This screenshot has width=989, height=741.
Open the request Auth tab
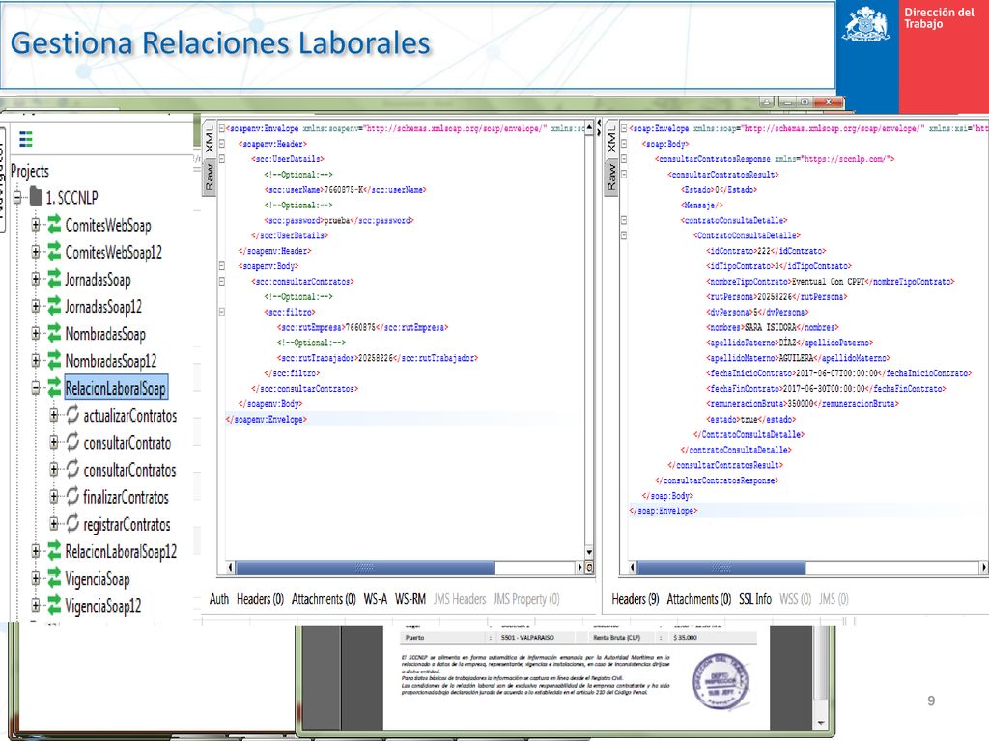pos(219,599)
